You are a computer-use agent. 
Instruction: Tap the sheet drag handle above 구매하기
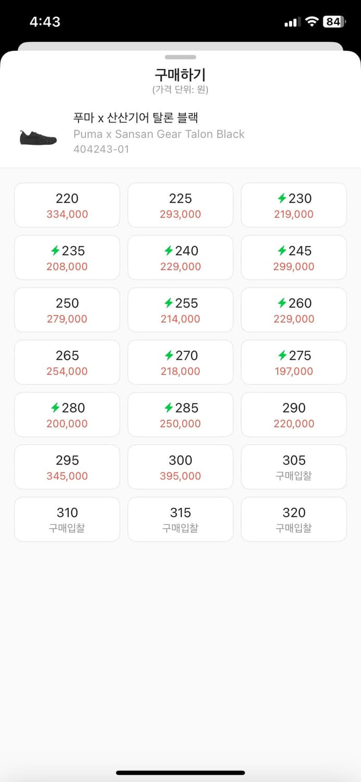[x=180, y=57]
